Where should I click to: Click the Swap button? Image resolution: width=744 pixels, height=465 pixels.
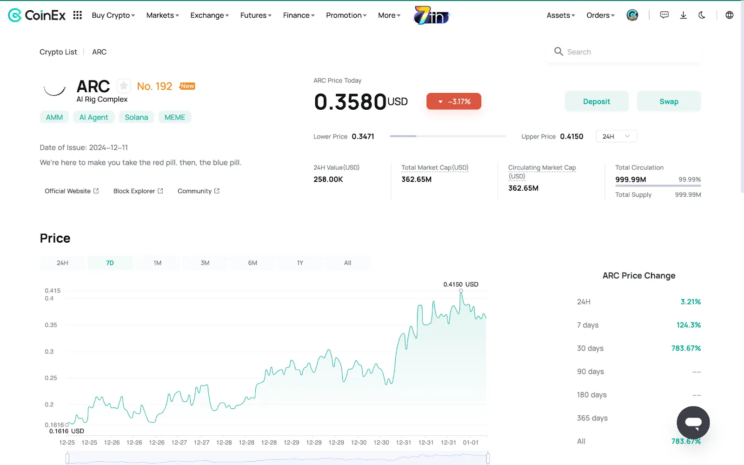pos(669,101)
